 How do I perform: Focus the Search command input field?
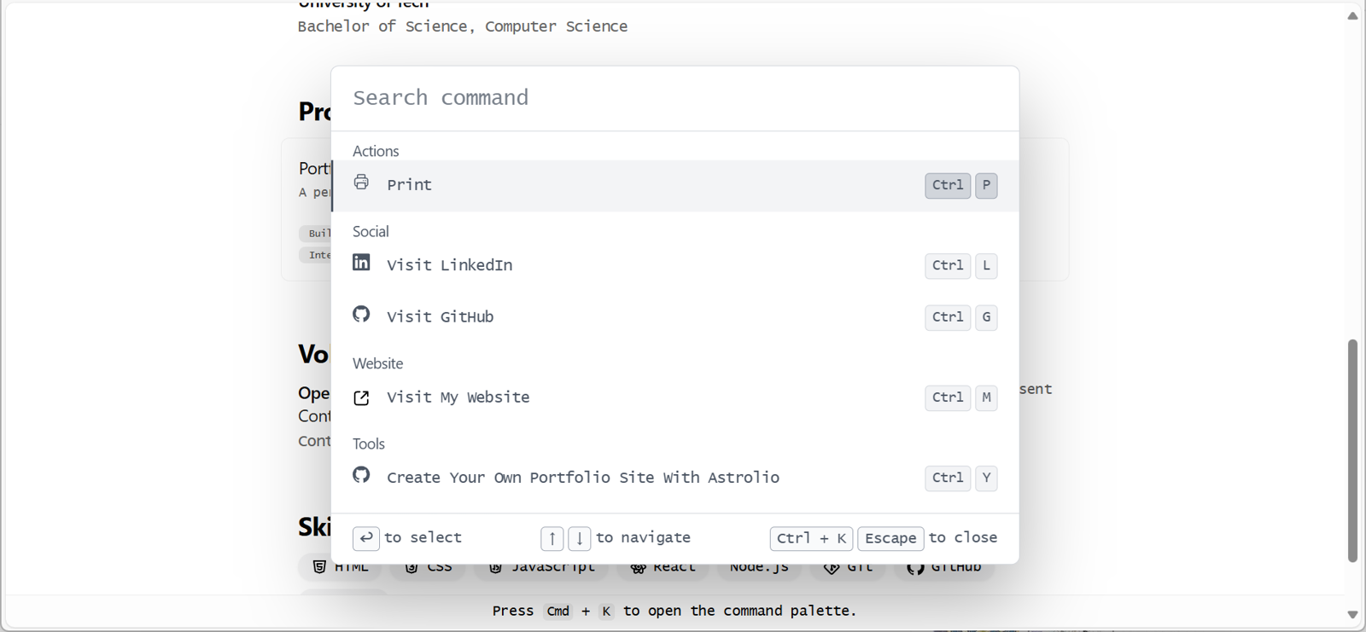[x=674, y=98]
